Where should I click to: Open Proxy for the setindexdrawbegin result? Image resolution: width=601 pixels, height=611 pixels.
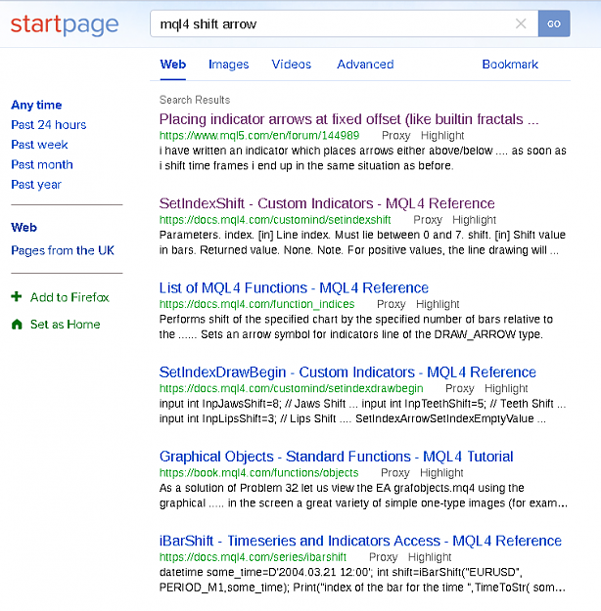pos(460,388)
